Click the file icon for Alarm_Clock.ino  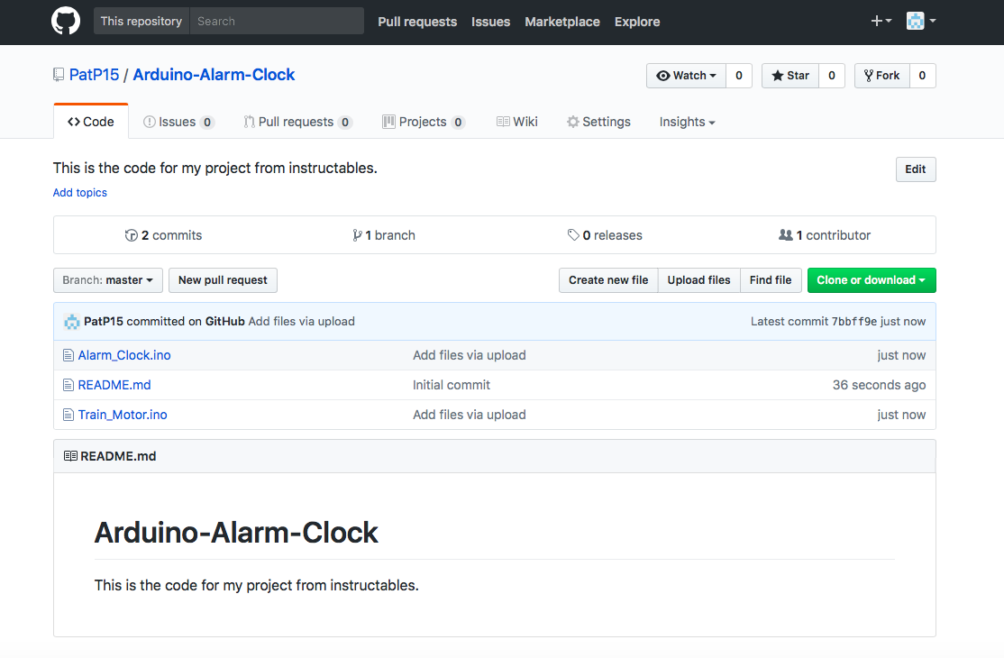pyautogui.click(x=68, y=355)
